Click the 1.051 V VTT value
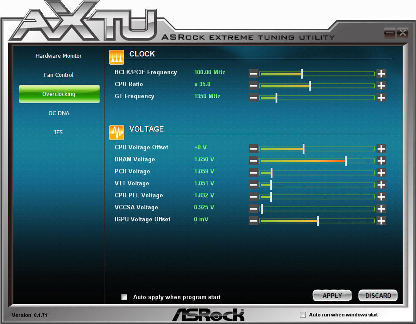This screenshot has height=324, width=416. click(204, 184)
